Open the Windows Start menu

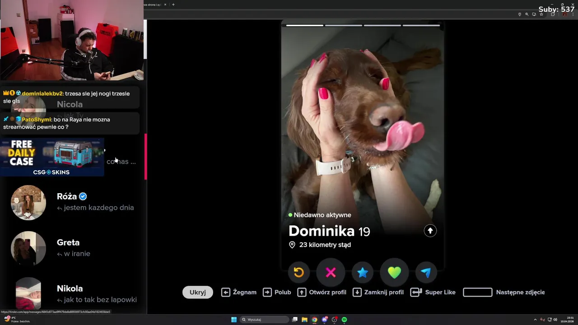(234, 320)
